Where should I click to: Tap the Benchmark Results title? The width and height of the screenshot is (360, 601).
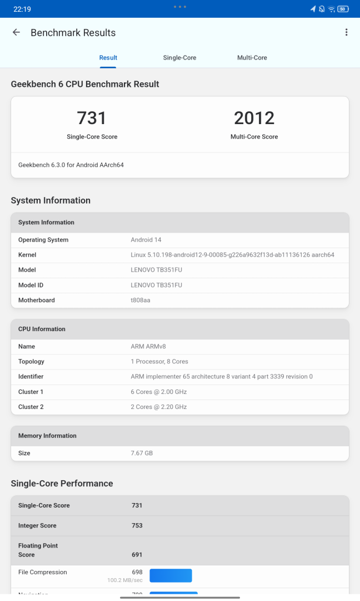(x=73, y=33)
